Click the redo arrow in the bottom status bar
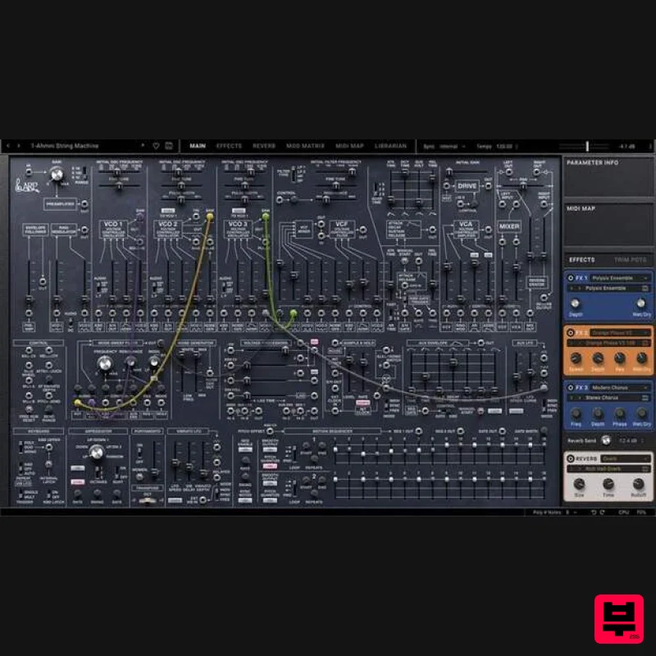656x656 pixels. 603,512
